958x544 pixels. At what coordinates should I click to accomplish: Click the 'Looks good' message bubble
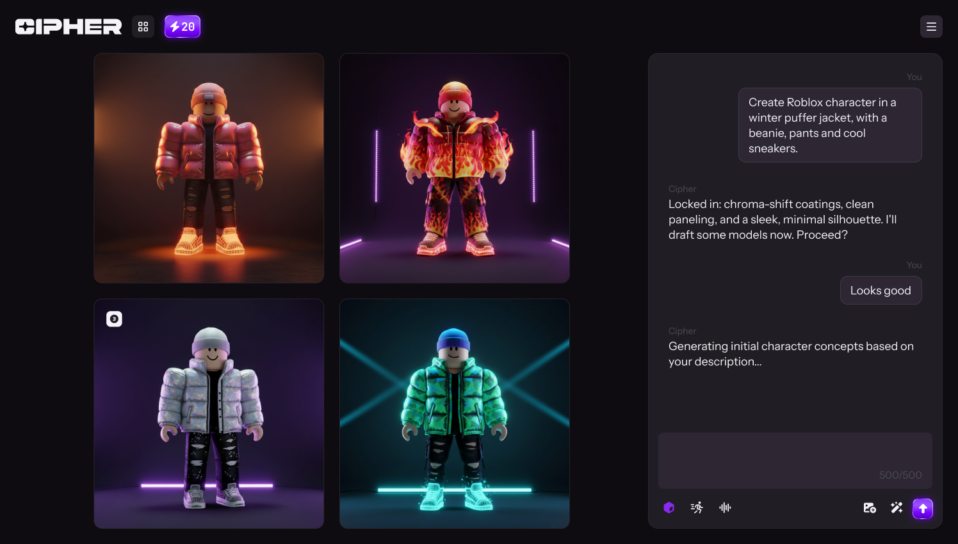click(x=881, y=291)
